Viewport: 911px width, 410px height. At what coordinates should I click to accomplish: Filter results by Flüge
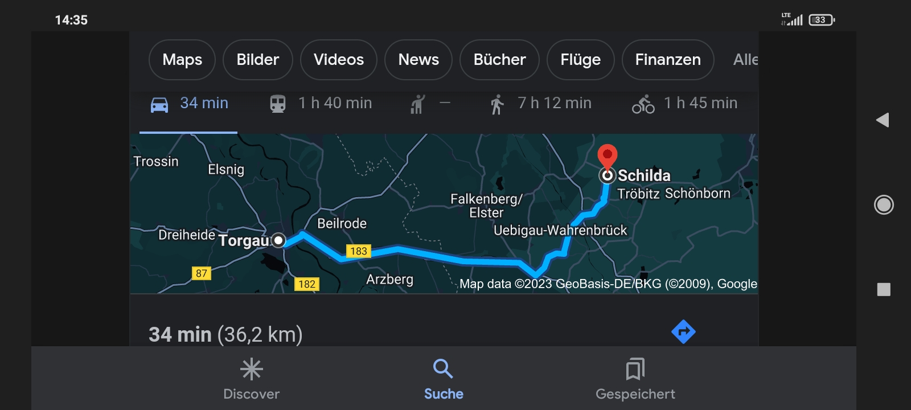tap(581, 60)
